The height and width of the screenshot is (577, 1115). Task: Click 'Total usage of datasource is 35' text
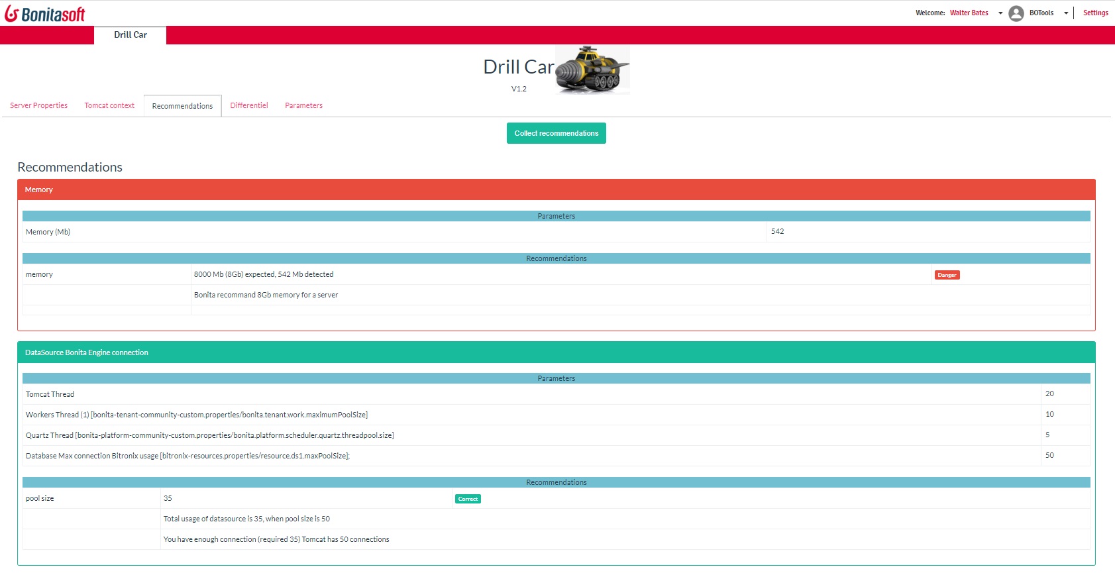point(246,519)
